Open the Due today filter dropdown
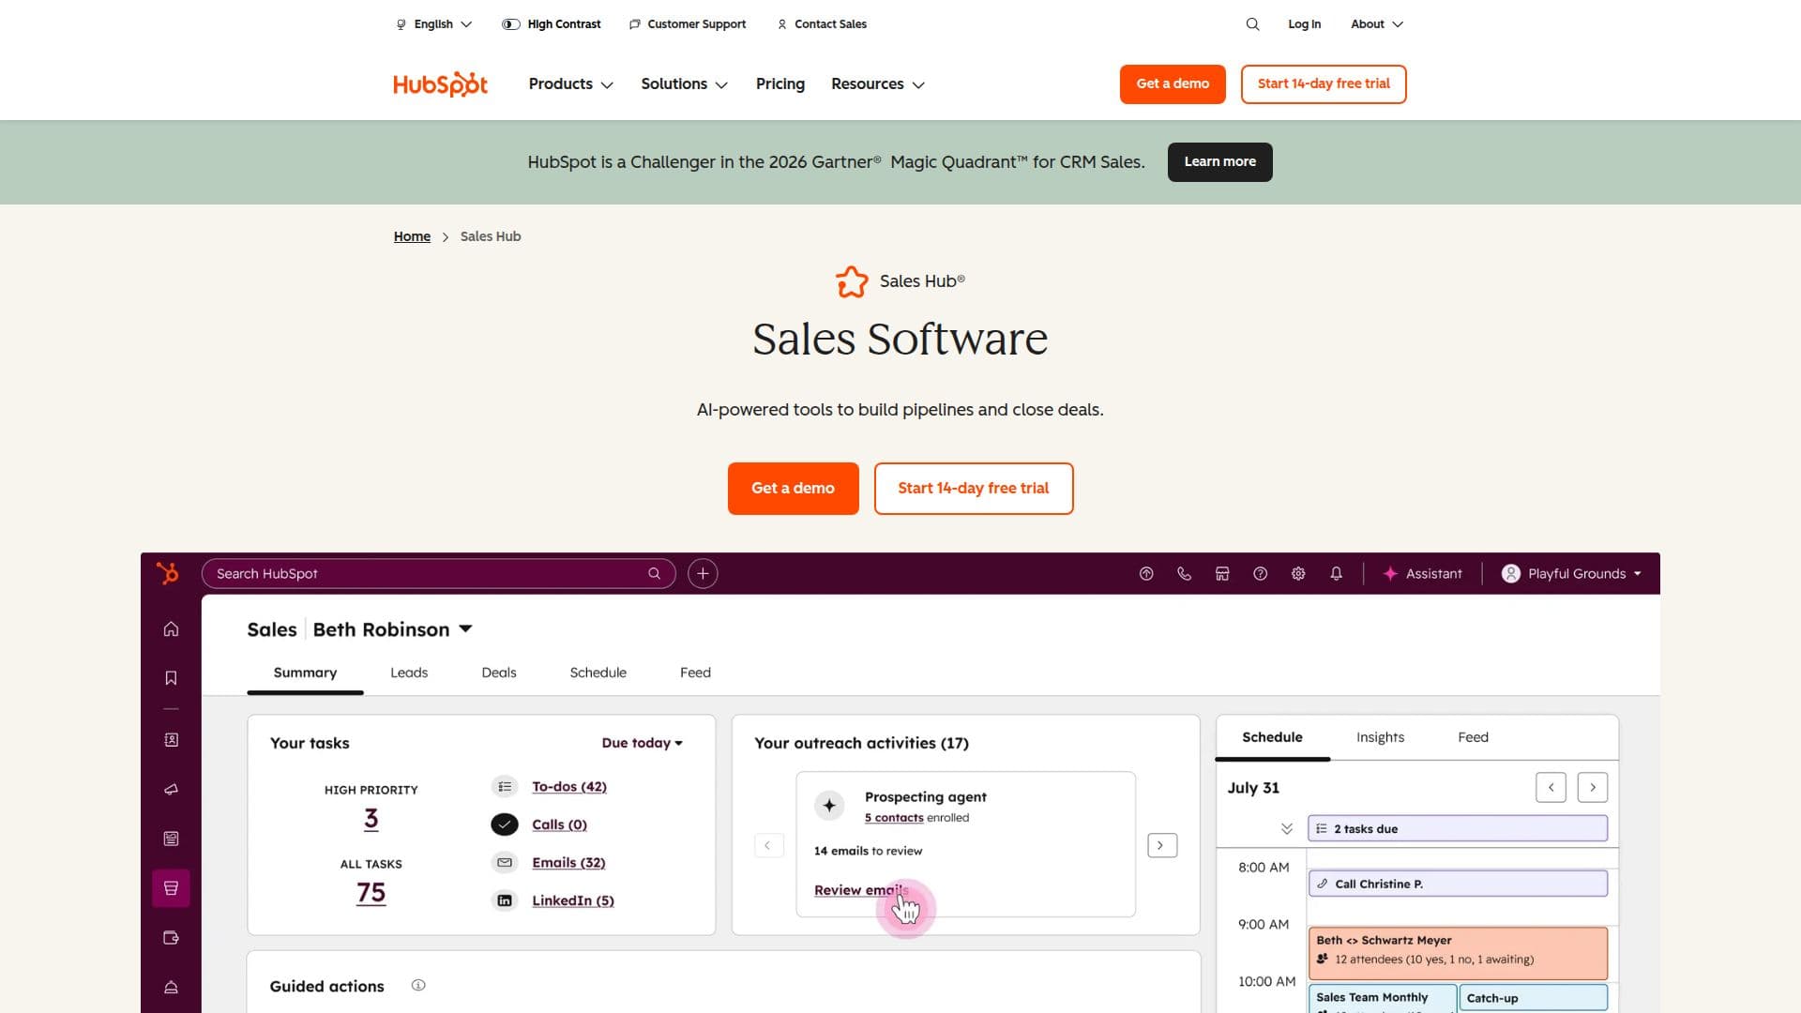1801x1013 pixels. pos(643,743)
